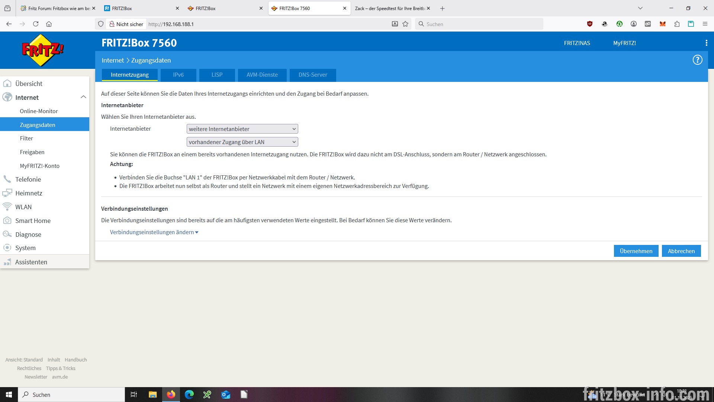Image resolution: width=714 pixels, height=402 pixels.
Task: Click the shield tracking protection icon
Action: (100, 24)
